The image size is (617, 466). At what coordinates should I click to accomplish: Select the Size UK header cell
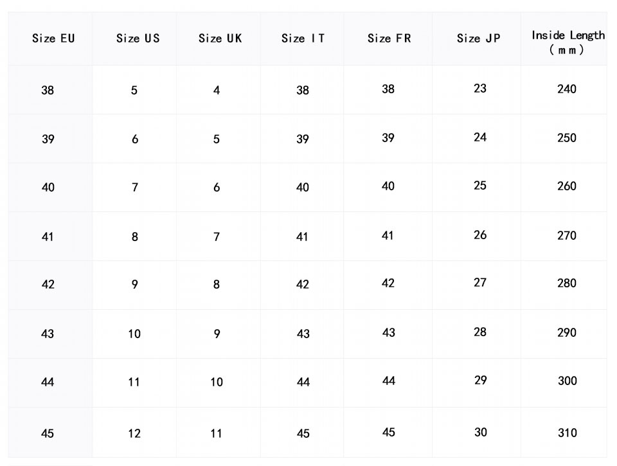(220, 39)
